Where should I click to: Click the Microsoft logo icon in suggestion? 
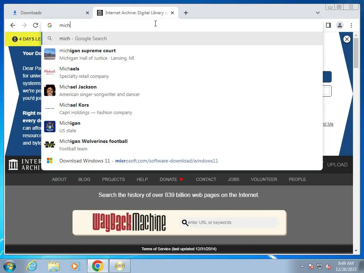pyautogui.click(x=50, y=161)
